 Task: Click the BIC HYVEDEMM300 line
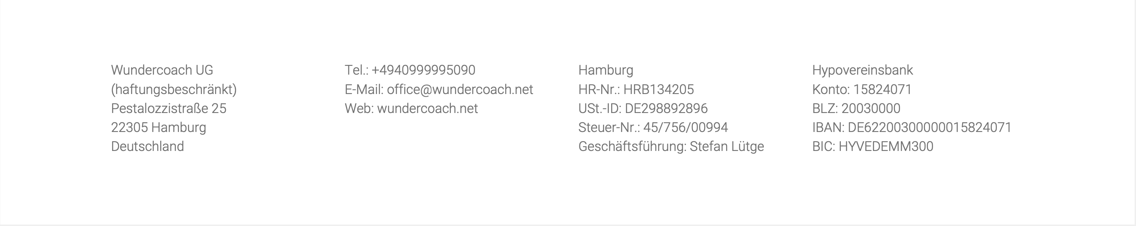873,146
